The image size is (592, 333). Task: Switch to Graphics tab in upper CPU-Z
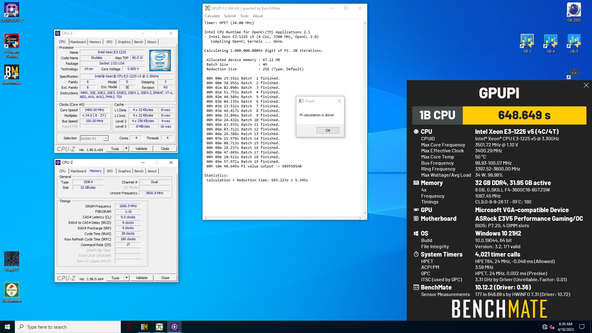(124, 42)
